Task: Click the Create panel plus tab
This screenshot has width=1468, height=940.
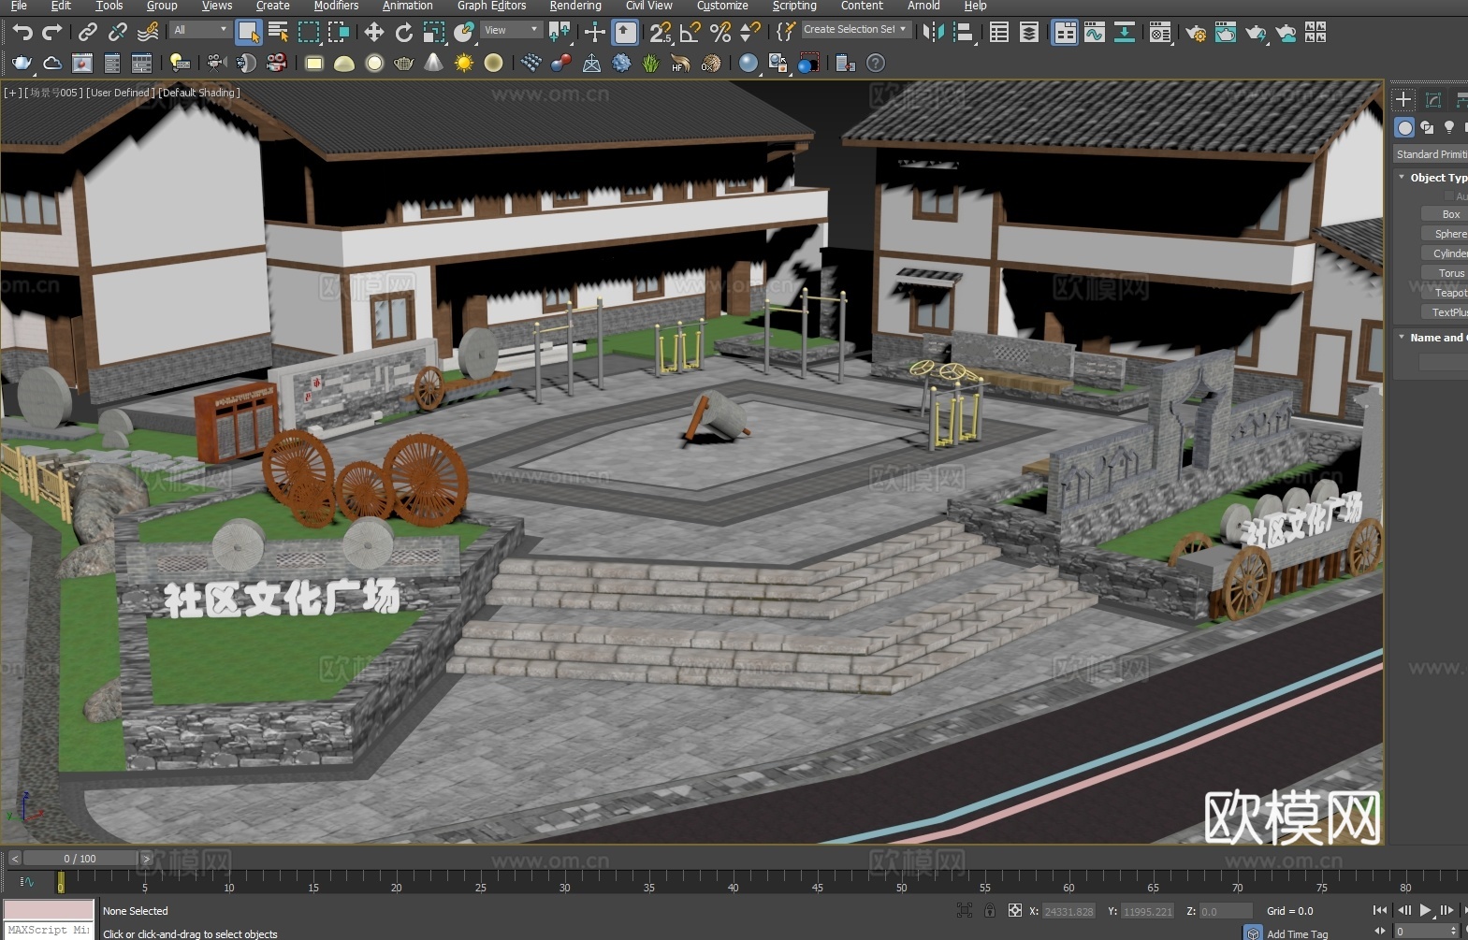Action: (x=1403, y=99)
